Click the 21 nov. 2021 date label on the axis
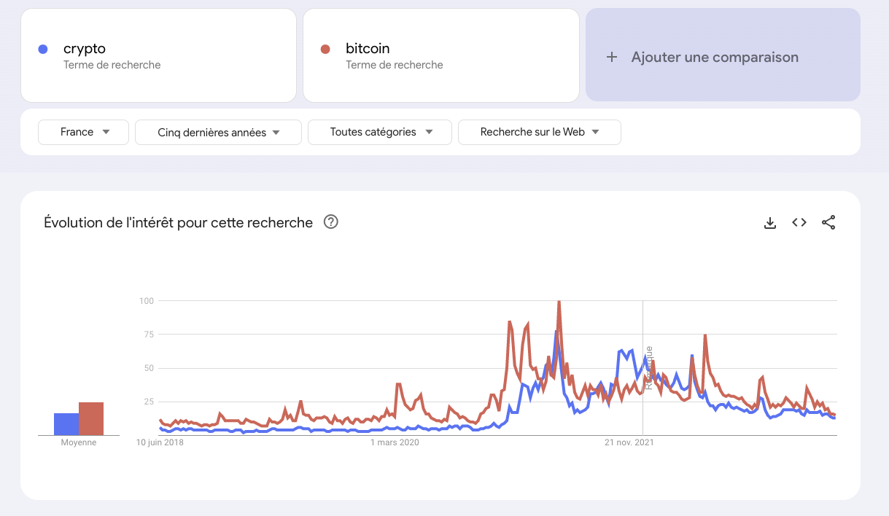889x516 pixels. pyautogui.click(x=630, y=442)
